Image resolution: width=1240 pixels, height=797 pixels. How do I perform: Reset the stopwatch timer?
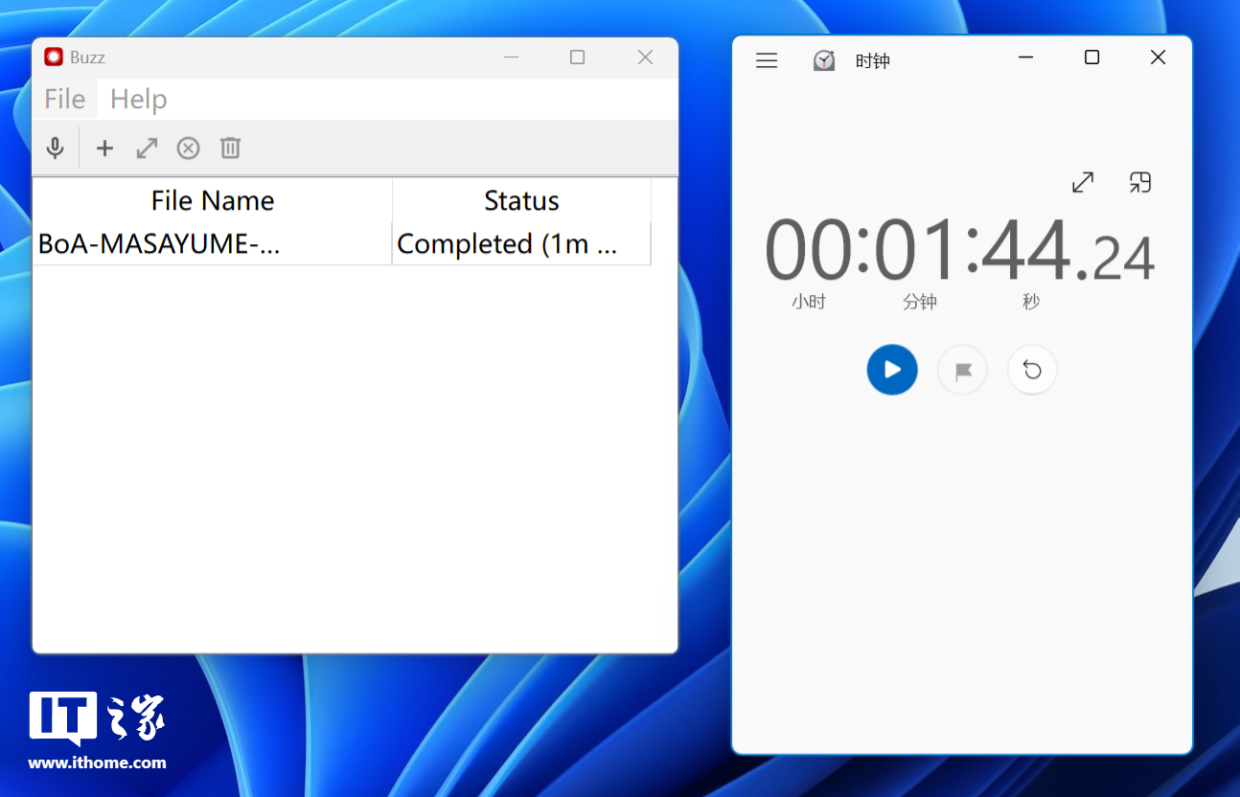(1032, 370)
